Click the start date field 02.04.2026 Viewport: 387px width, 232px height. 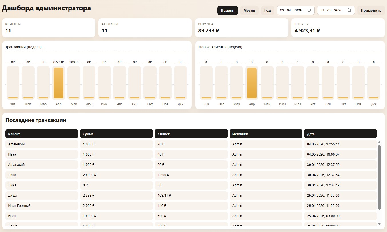tap(296, 10)
